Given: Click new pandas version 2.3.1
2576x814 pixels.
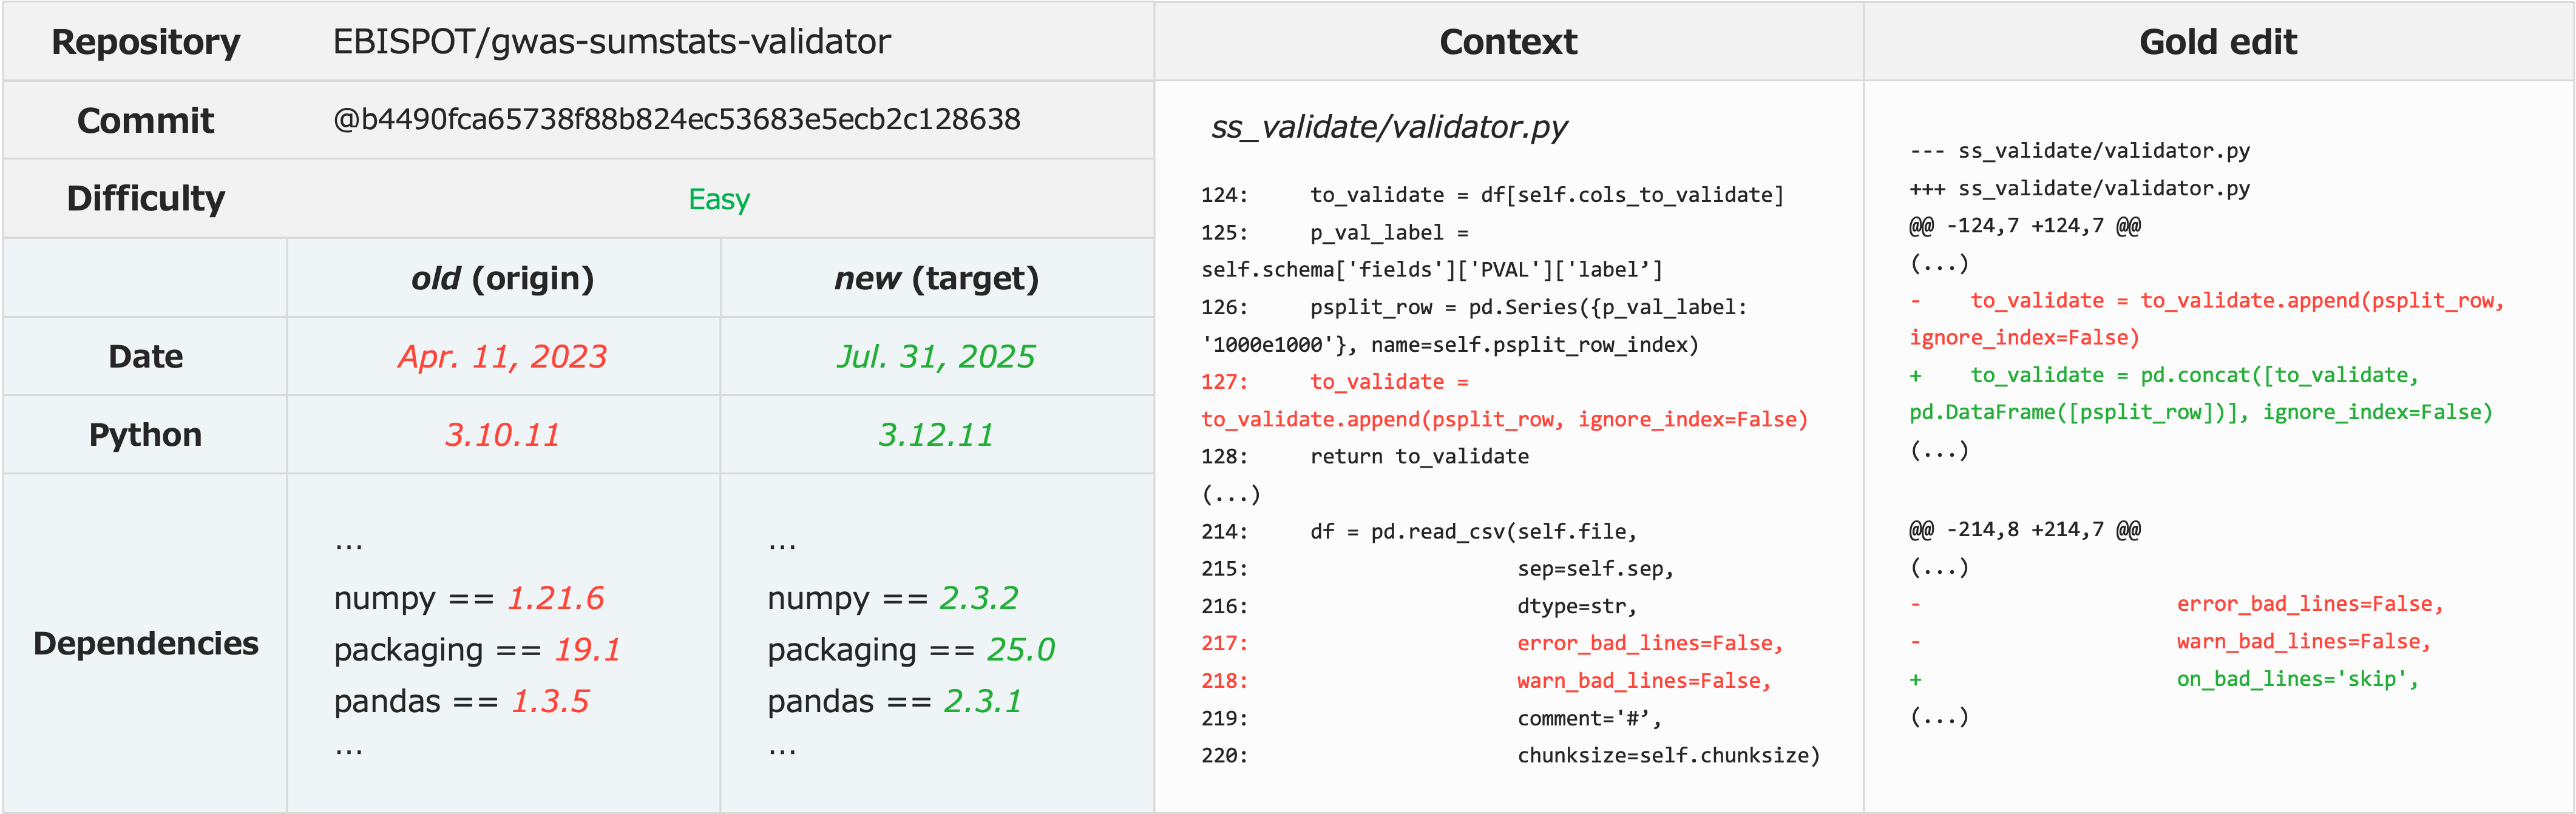Looking at the screenshot, I should 982,701.
